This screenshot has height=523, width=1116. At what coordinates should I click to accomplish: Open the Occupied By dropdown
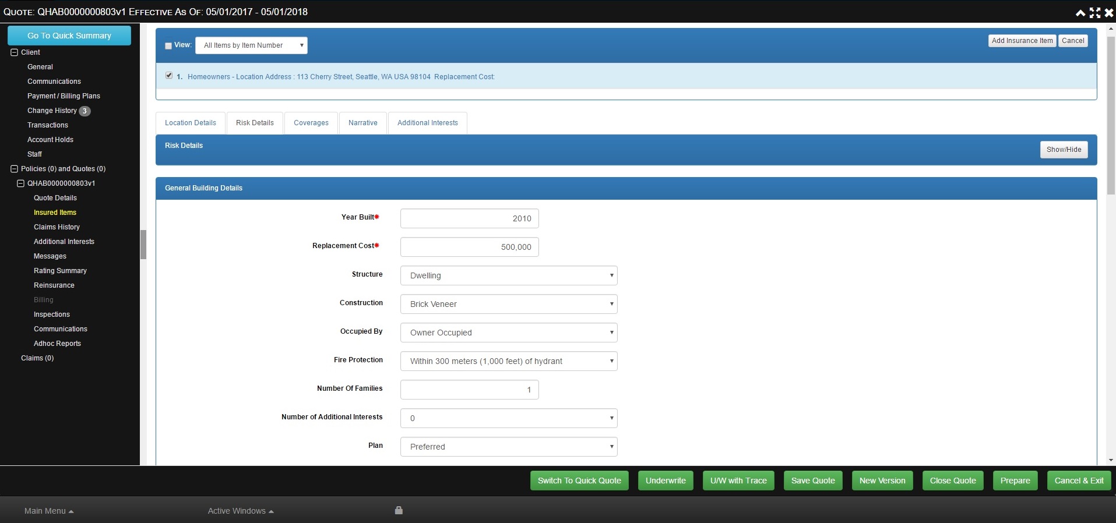[x=509, y=333]
